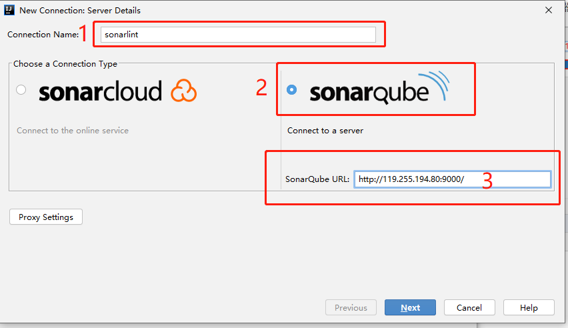Click the sonarcloud logo
Screen dimensions: 568x328
click(118, 91)
